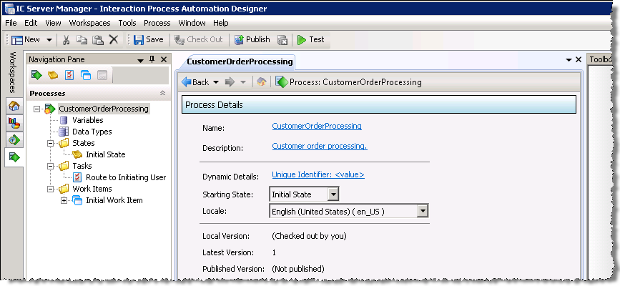Expand the Initial Work Item node
The image size is (620, 286).
(x=64, y=200)
